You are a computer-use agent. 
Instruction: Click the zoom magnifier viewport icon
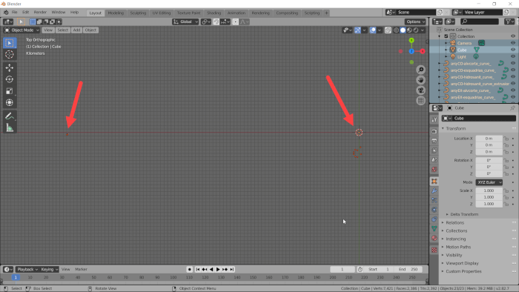tap(420, 70)
